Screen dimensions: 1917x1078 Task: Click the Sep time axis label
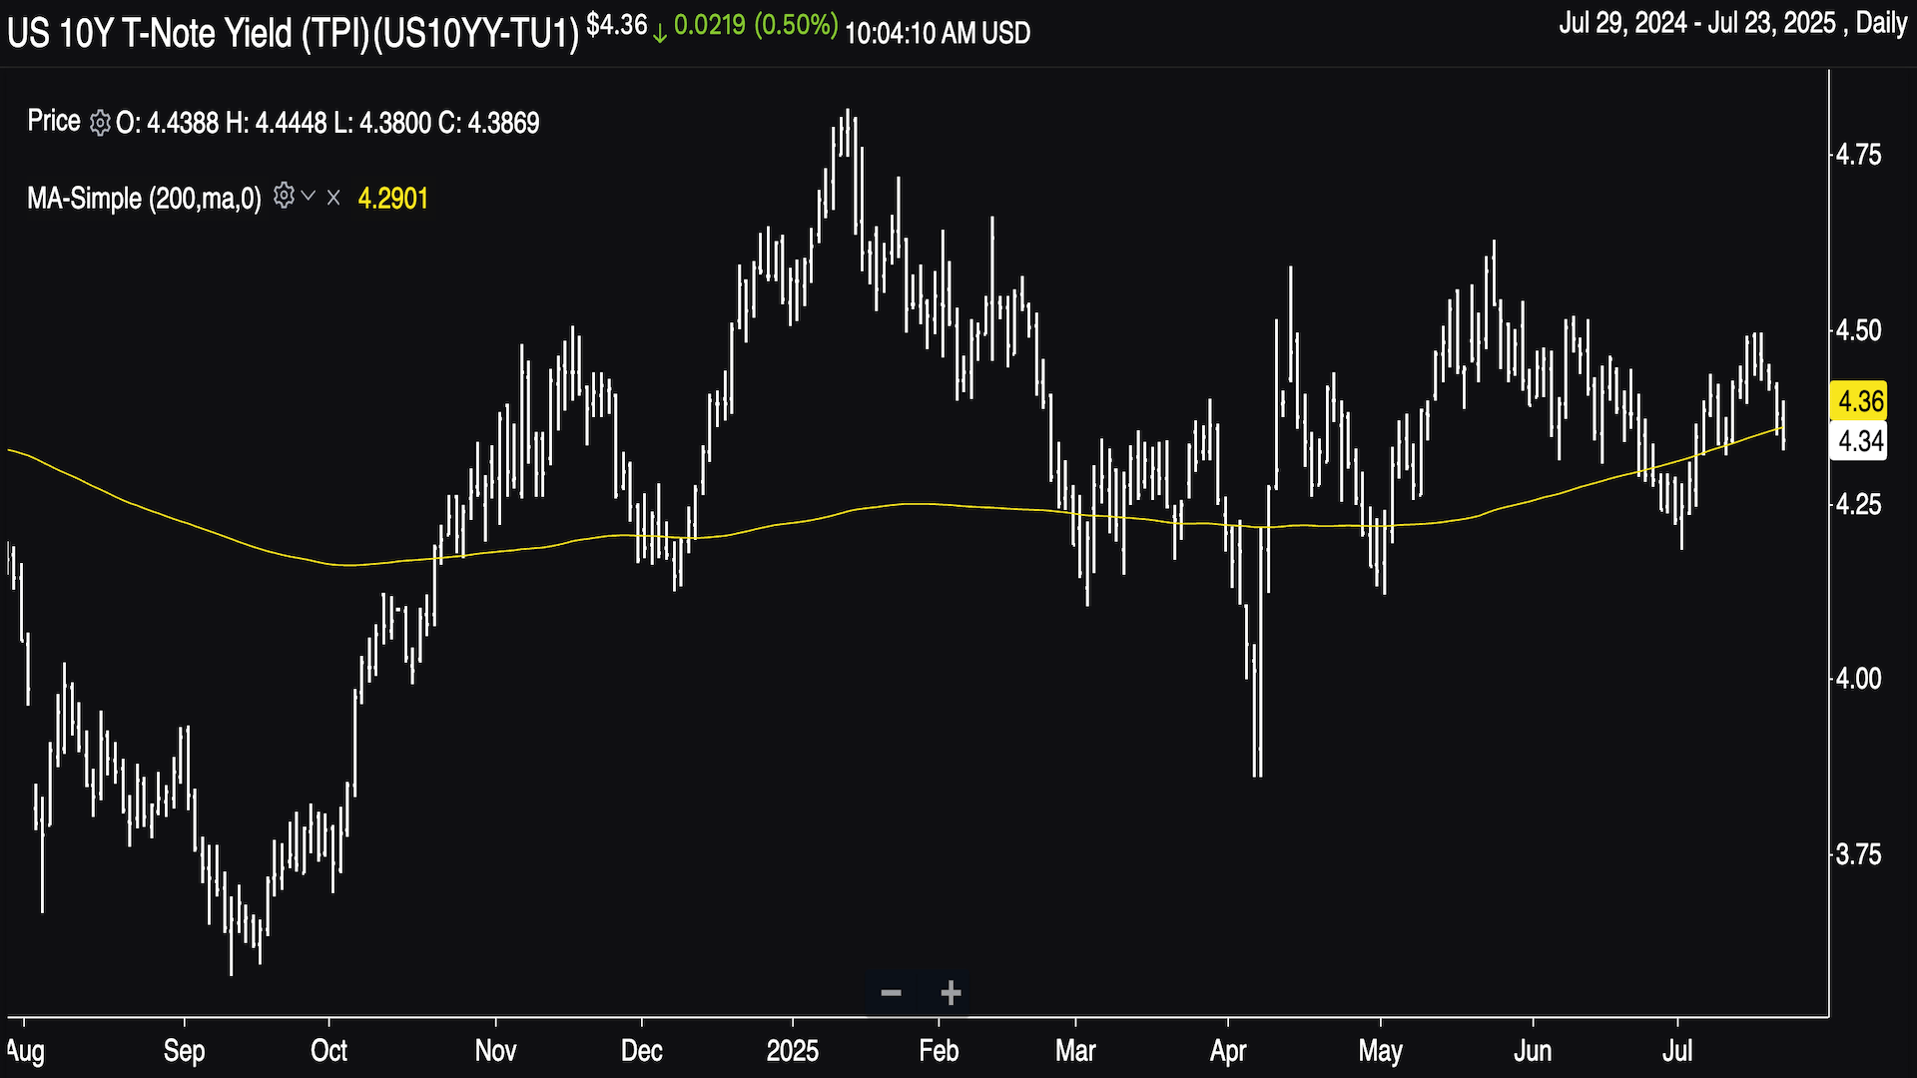click(x=185, y=1050)
